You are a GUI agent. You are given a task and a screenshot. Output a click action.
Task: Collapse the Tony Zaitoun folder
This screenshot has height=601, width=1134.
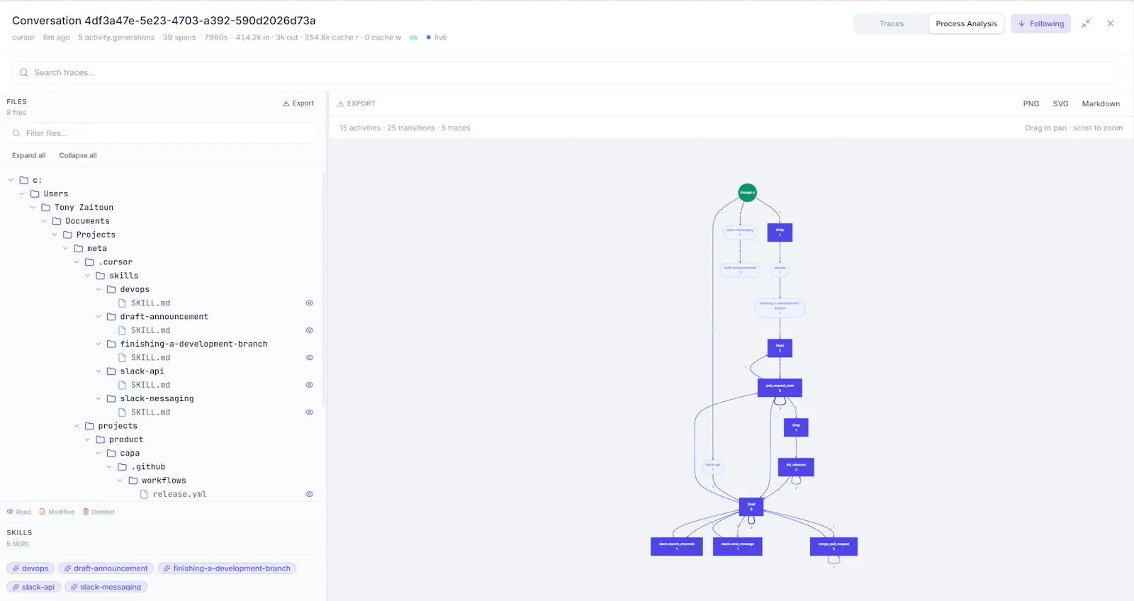pos(33,208)
